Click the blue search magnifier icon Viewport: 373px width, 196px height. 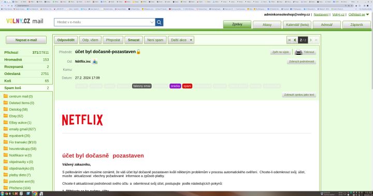[x=159, y=22]
